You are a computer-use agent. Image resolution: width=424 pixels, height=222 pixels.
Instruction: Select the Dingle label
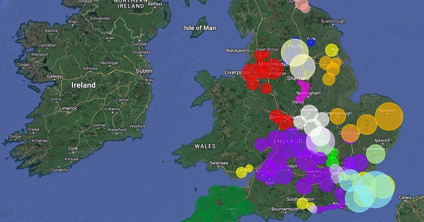point(16,136)
